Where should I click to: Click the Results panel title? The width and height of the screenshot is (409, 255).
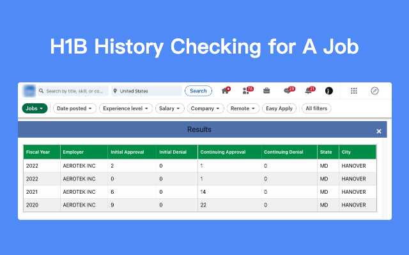(199, 129)
